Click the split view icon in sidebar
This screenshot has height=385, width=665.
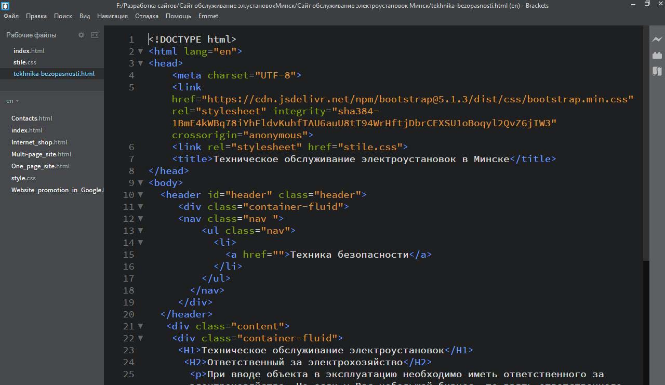pyautogui.click(x=95, y=35)
